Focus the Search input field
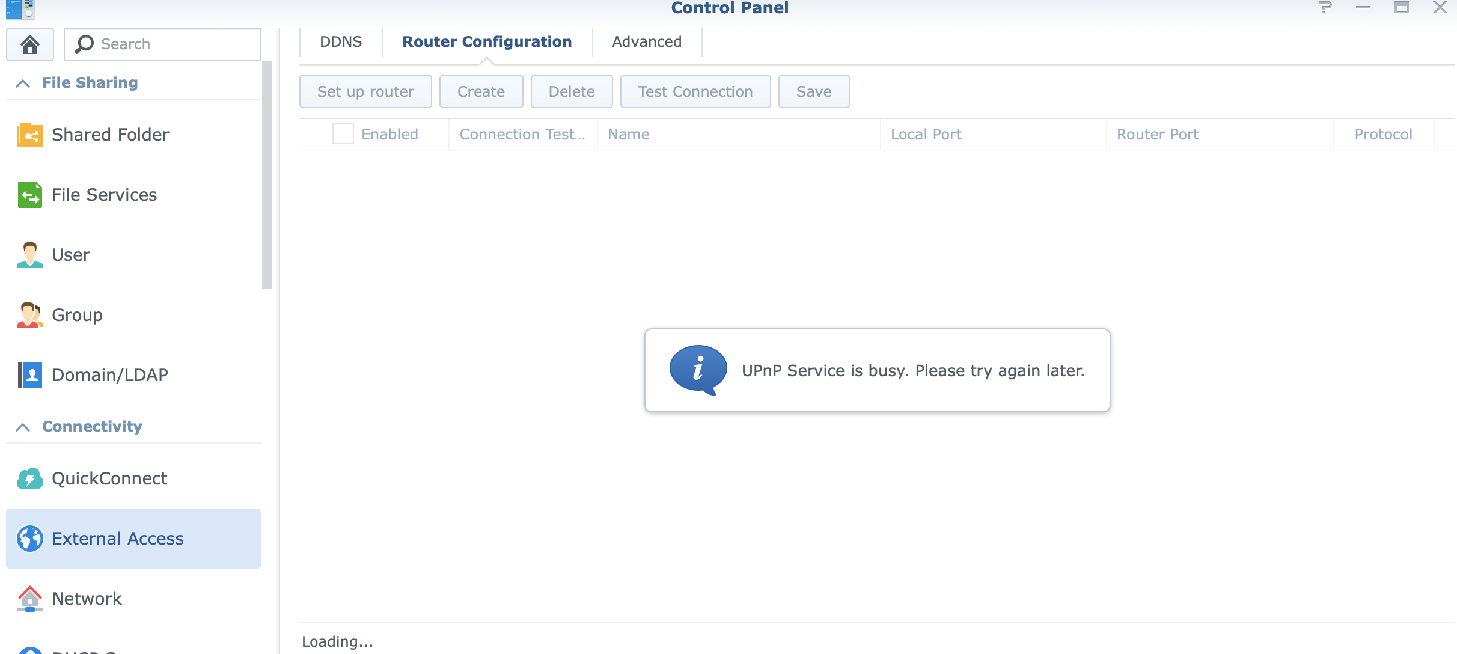The height and width of the screenshot is (654, 1457). [x=162, y=44]
